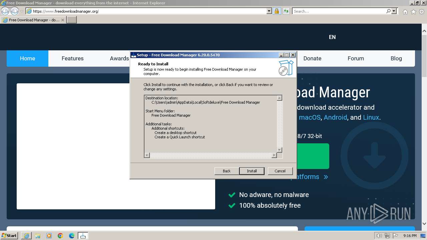The width and height of the screenshot is (427, 240).
Task: Select the FDM setup taskbar icon
Action: pyautogui.click(x=83, y=236)
